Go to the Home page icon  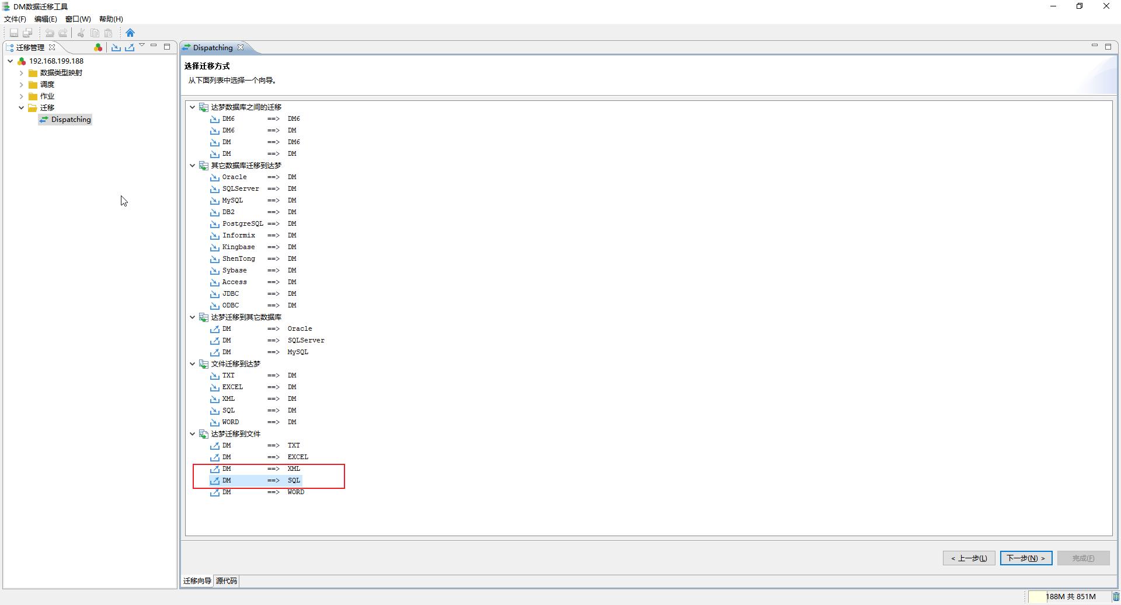(x=130, y=33)
